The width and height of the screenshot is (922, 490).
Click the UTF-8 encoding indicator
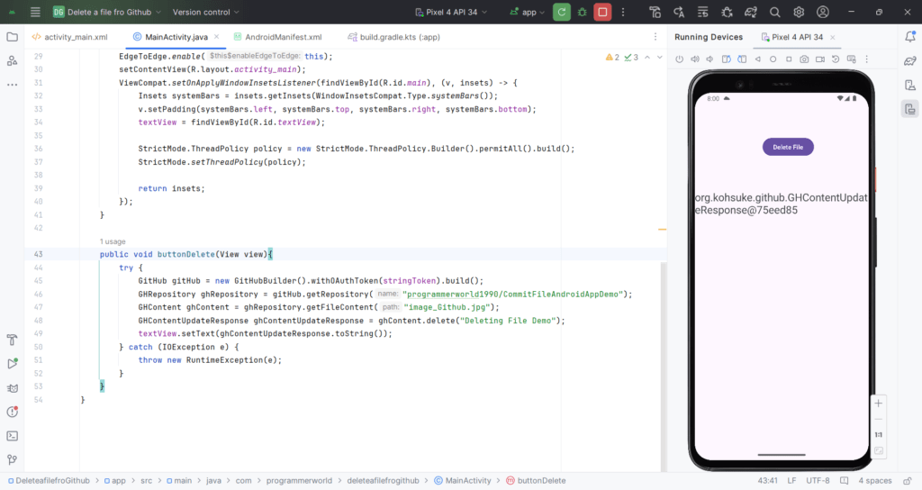click(x=818, y=481)
